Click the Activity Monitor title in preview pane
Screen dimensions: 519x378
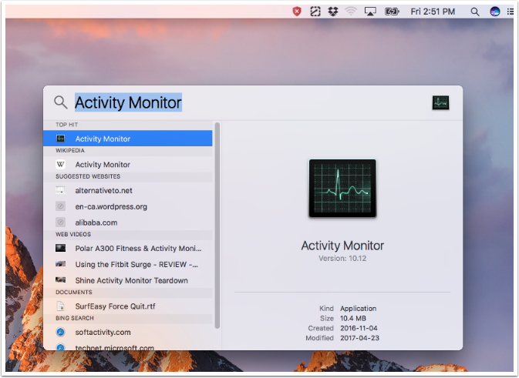tap(342, 246)
